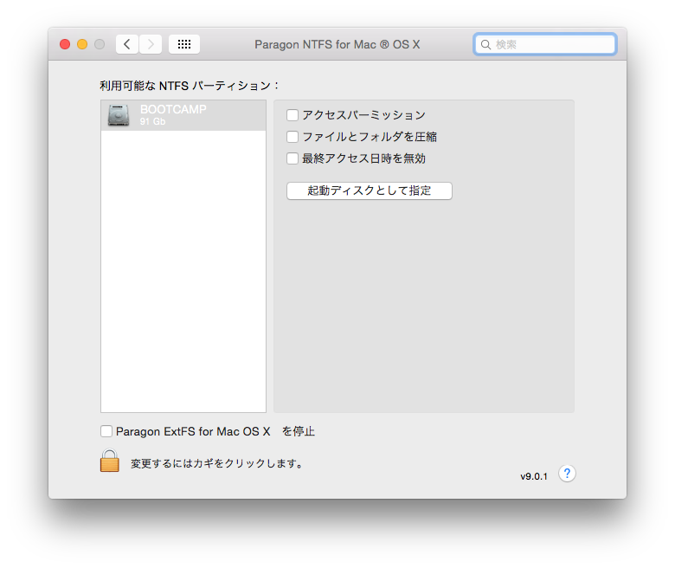
Task: Click the magnifier icon in the search field
Action: pyautogui.click(x=485, y=45)
